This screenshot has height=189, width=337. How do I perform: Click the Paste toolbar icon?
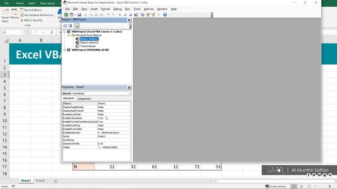pos(96,15)
